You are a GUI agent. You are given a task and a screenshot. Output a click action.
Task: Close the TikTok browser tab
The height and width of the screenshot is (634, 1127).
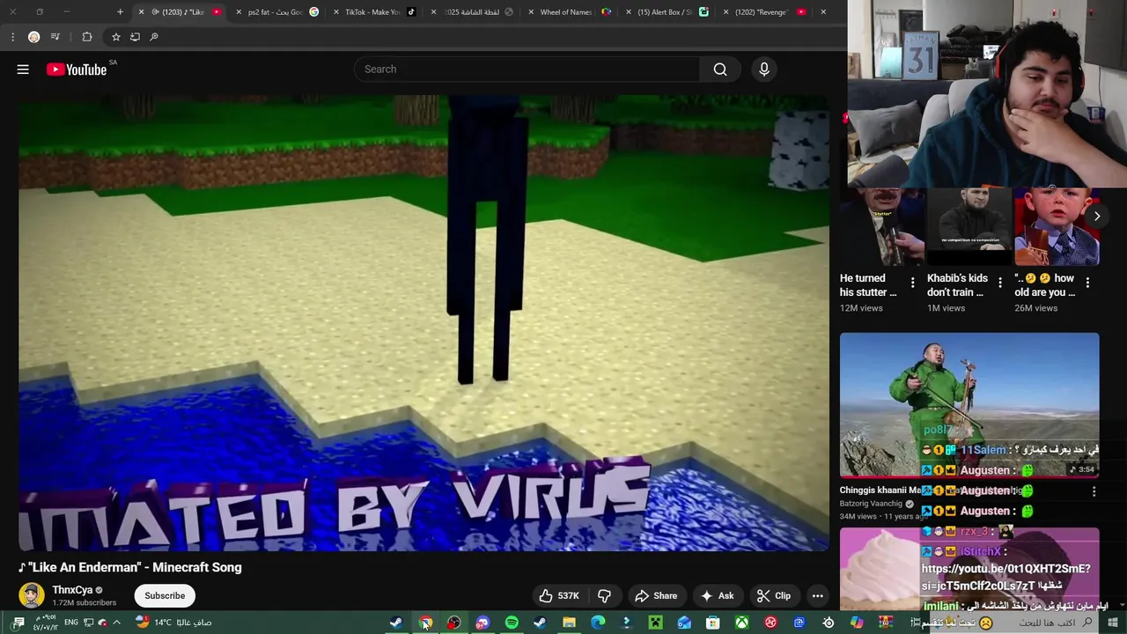click(336, 12)
